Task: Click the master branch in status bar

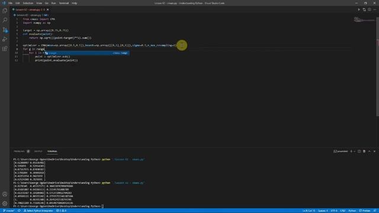Action: point(8,211)
